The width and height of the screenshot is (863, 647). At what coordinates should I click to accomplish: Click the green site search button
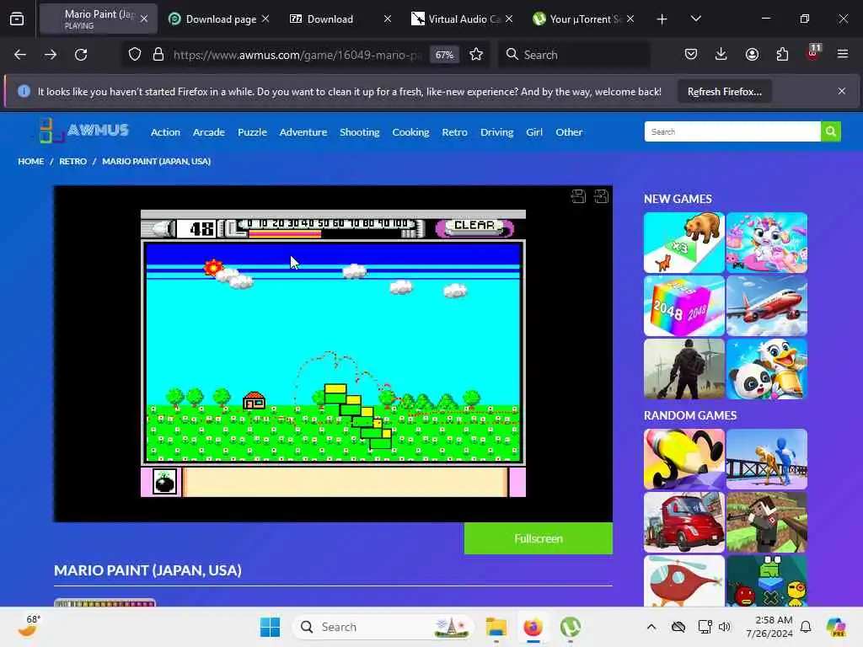click(830, 131)
